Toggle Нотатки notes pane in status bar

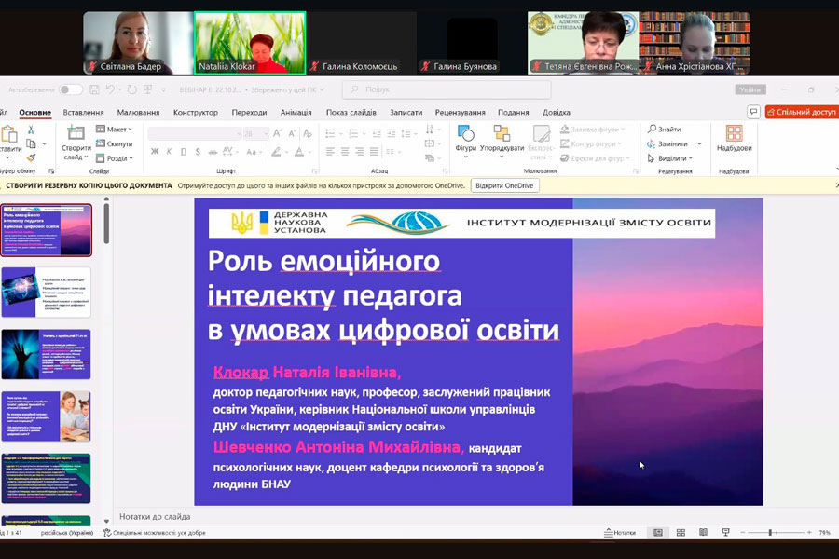(619, 533)
